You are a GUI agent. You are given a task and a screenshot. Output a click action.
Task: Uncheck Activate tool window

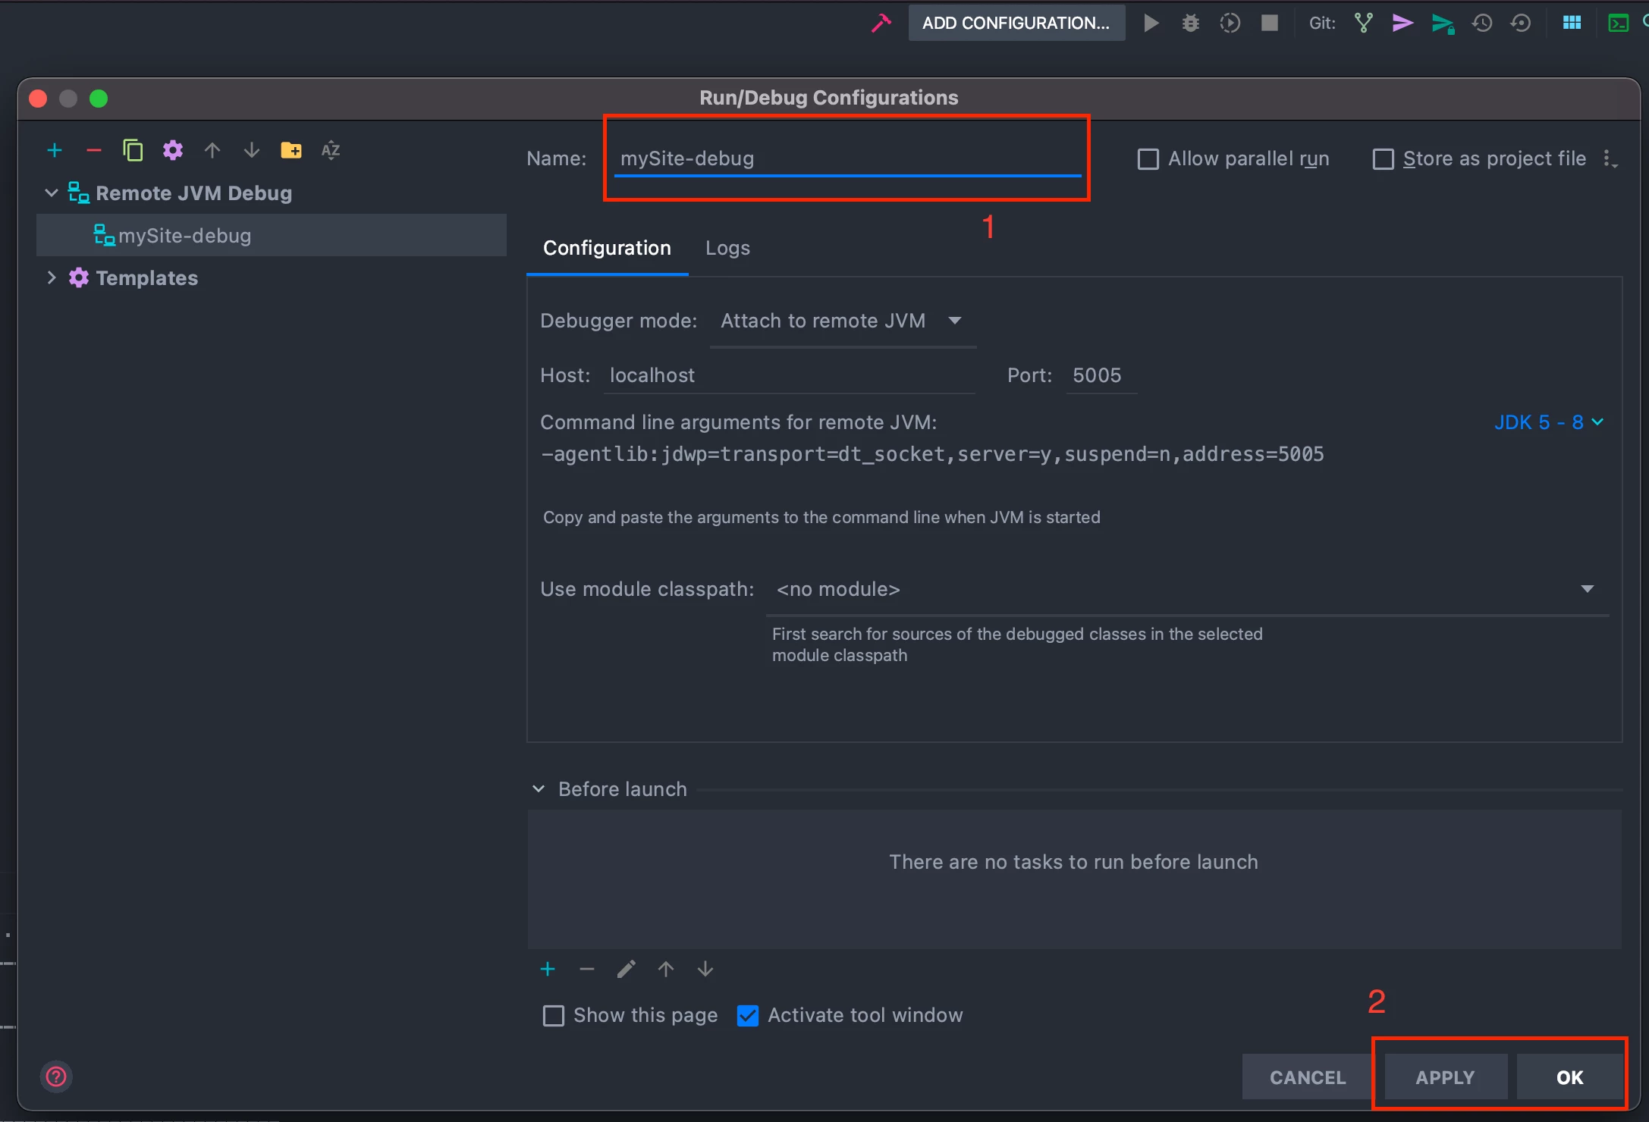click(748, 1016)
